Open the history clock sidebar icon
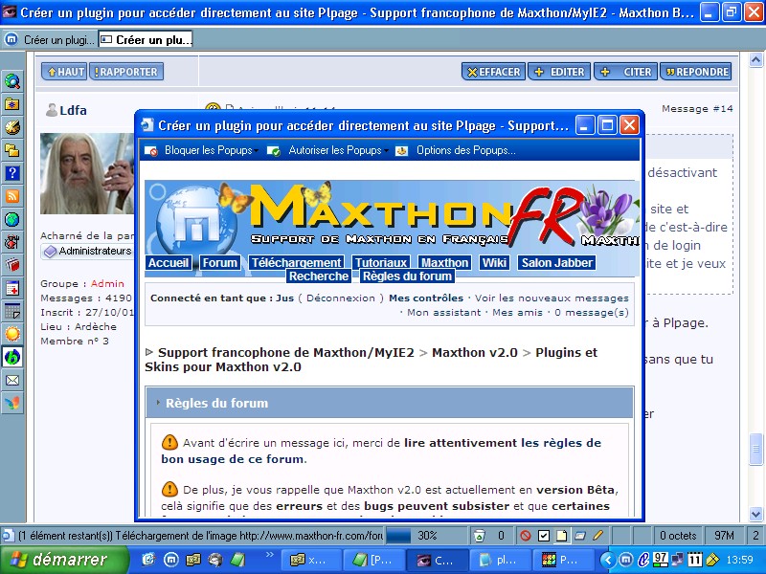766x574 pixels. tap(12, 127)
